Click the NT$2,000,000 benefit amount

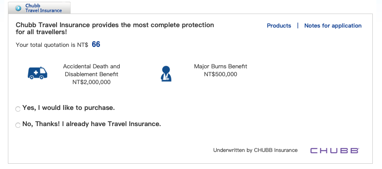pos(91,82)
